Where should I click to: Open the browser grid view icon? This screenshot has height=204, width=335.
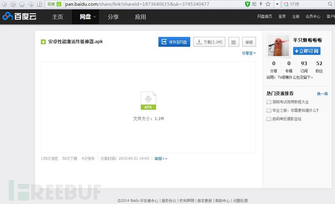tap(39, 4)
